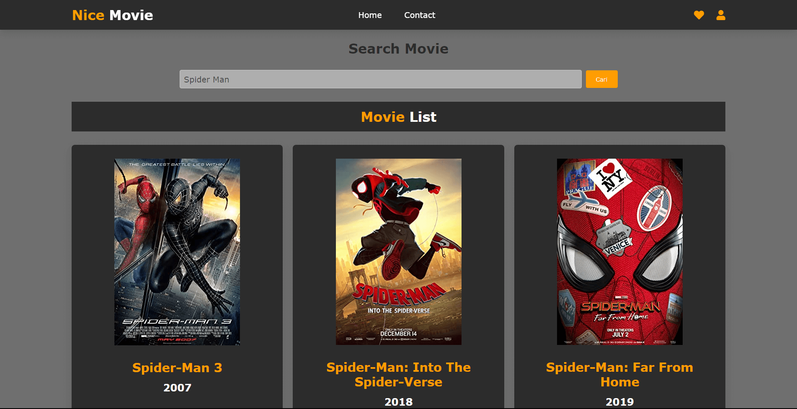Open the Spider-Man: Into The Spider-Verse title
The height and width of the screenshot is (409, 797).
coord(398,374)
